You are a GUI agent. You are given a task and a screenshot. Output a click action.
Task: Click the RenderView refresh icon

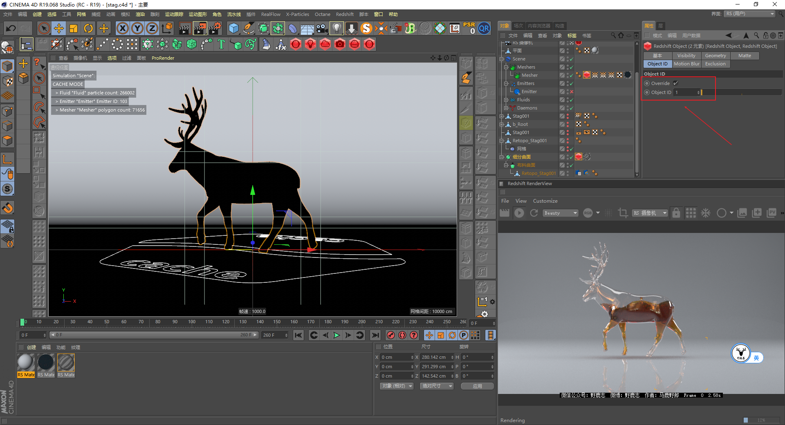point(534,213)
